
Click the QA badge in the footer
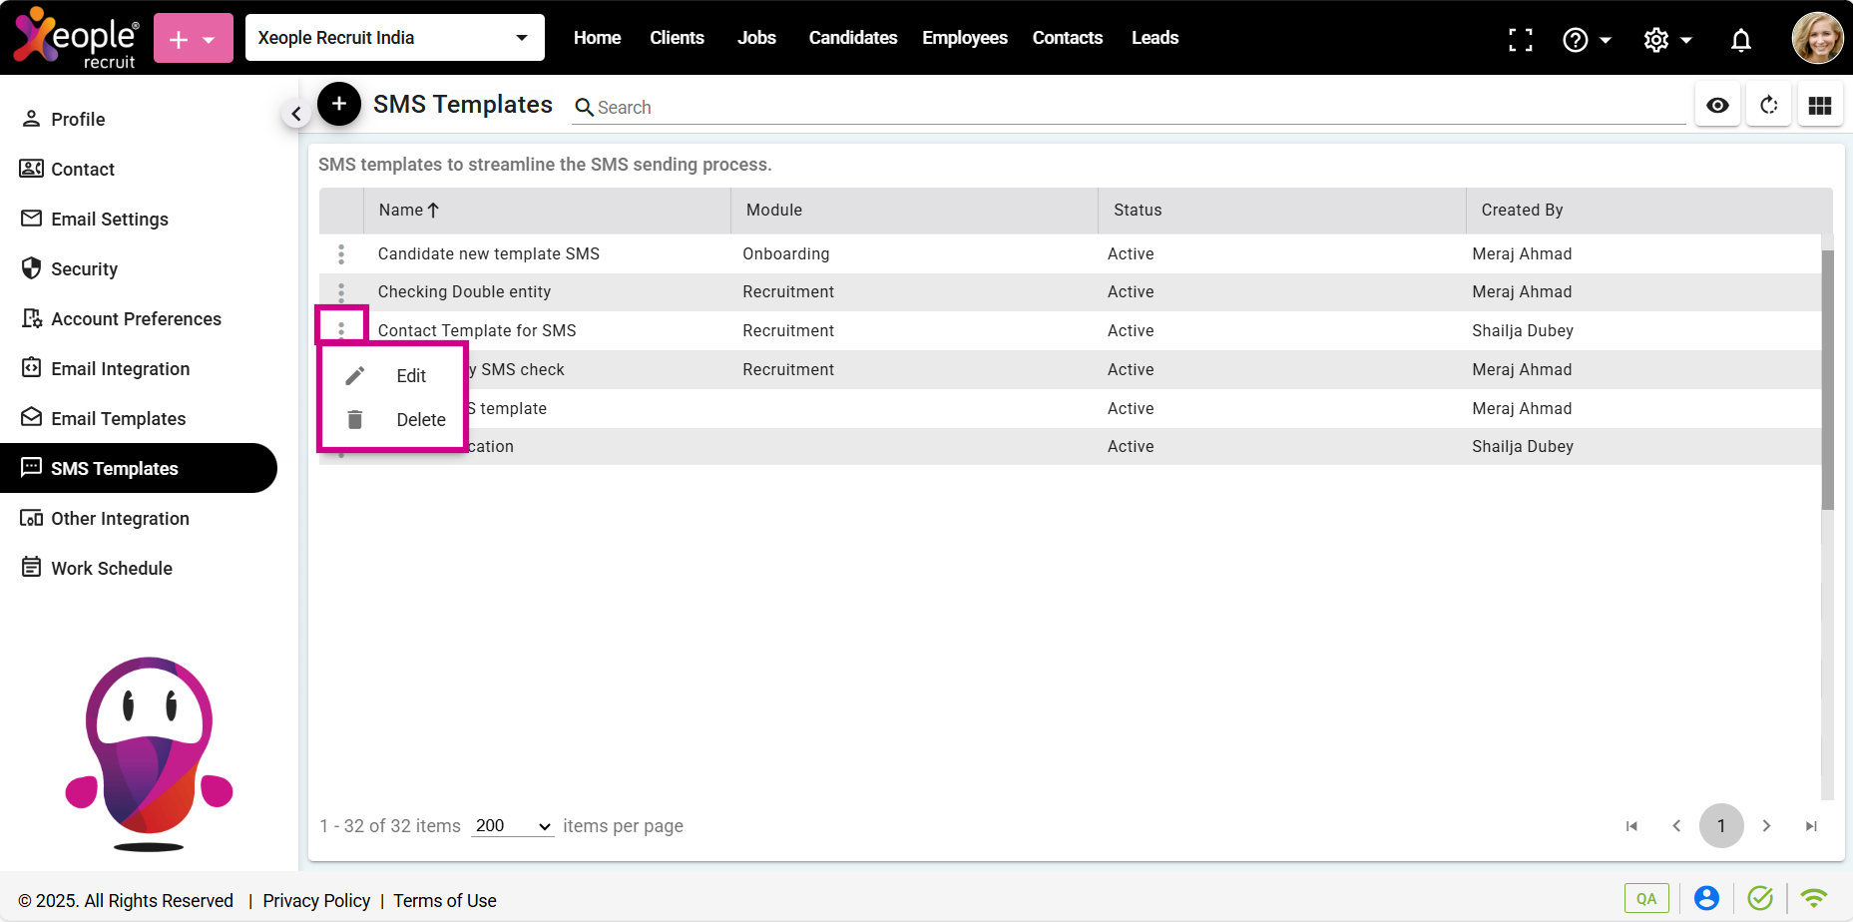[1645, 898]
